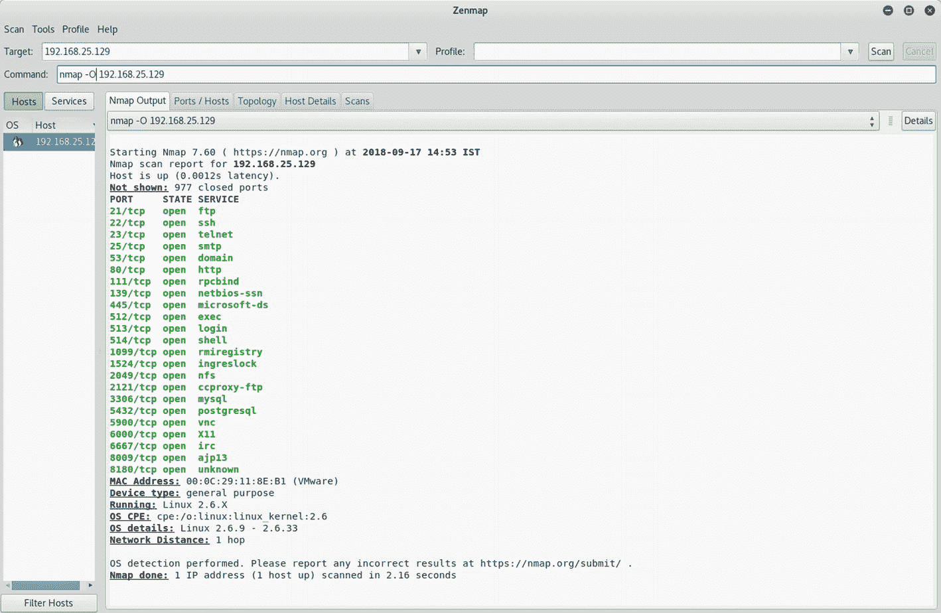Viewport: 941px width, 613px height.
Task: Click the 80/tcp http output line
Action: (x=165, y=270)
